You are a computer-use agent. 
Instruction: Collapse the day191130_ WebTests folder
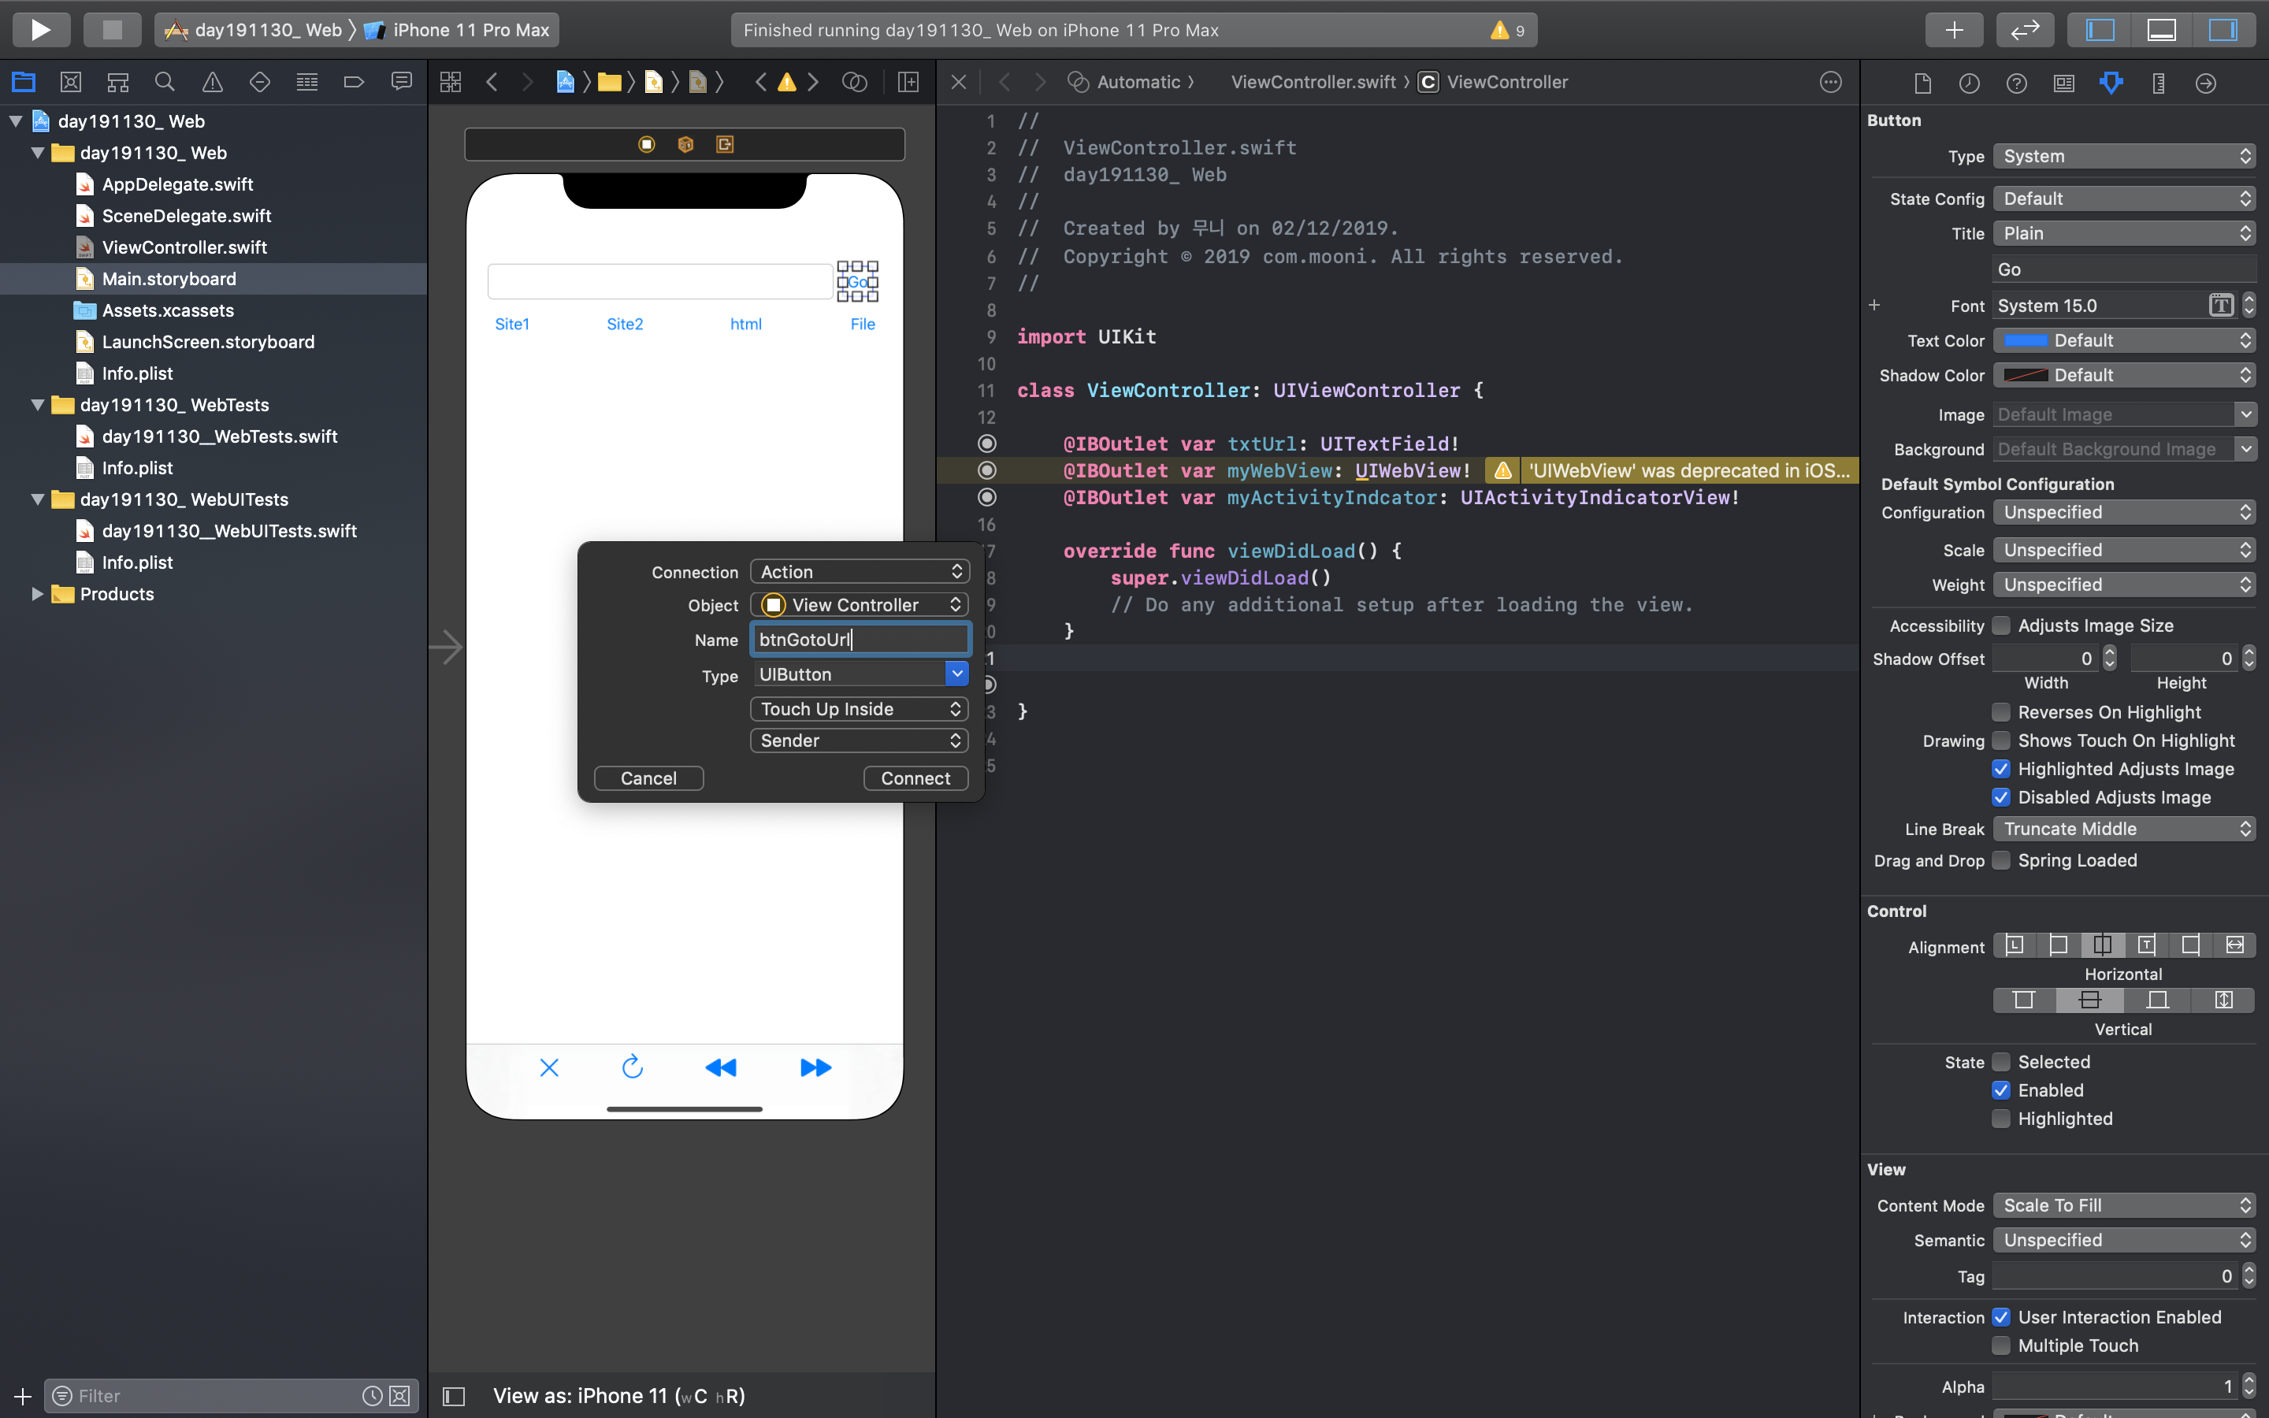pyautogui.click(x=38, y=405)
